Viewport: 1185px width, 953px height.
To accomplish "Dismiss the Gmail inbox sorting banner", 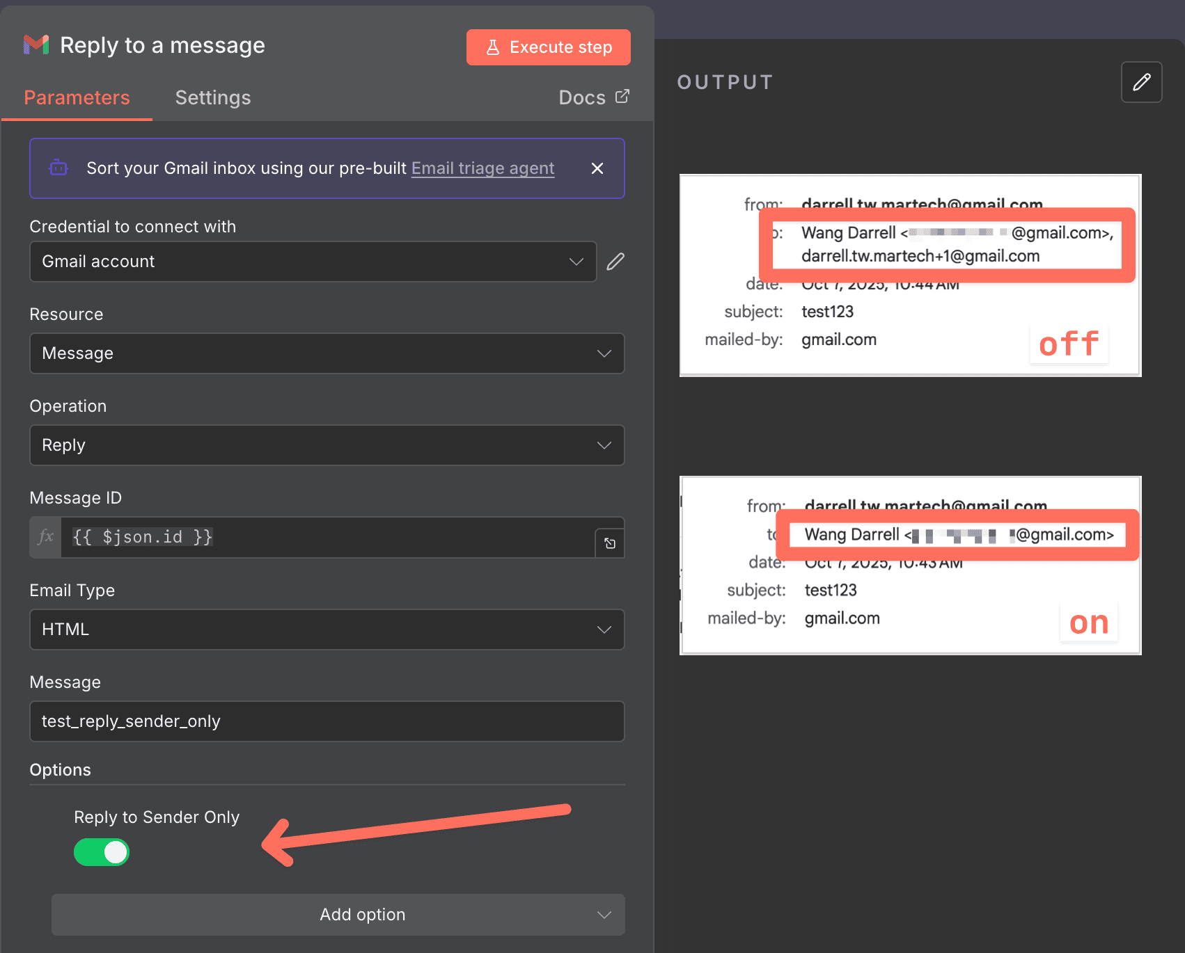I will 597,168.
